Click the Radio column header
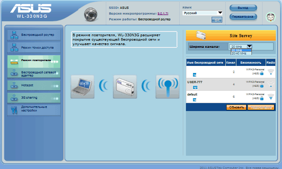Screen dimensions: 282x169 point(270,62)
